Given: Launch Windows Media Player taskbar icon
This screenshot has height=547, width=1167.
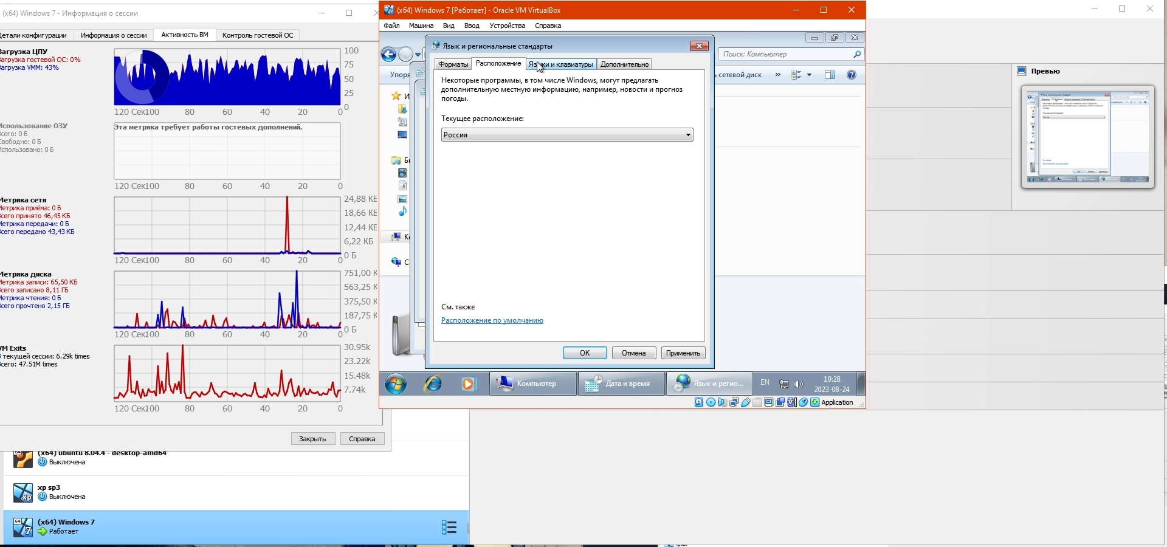Looking at the screenshot, I should [x=468, y=384].
